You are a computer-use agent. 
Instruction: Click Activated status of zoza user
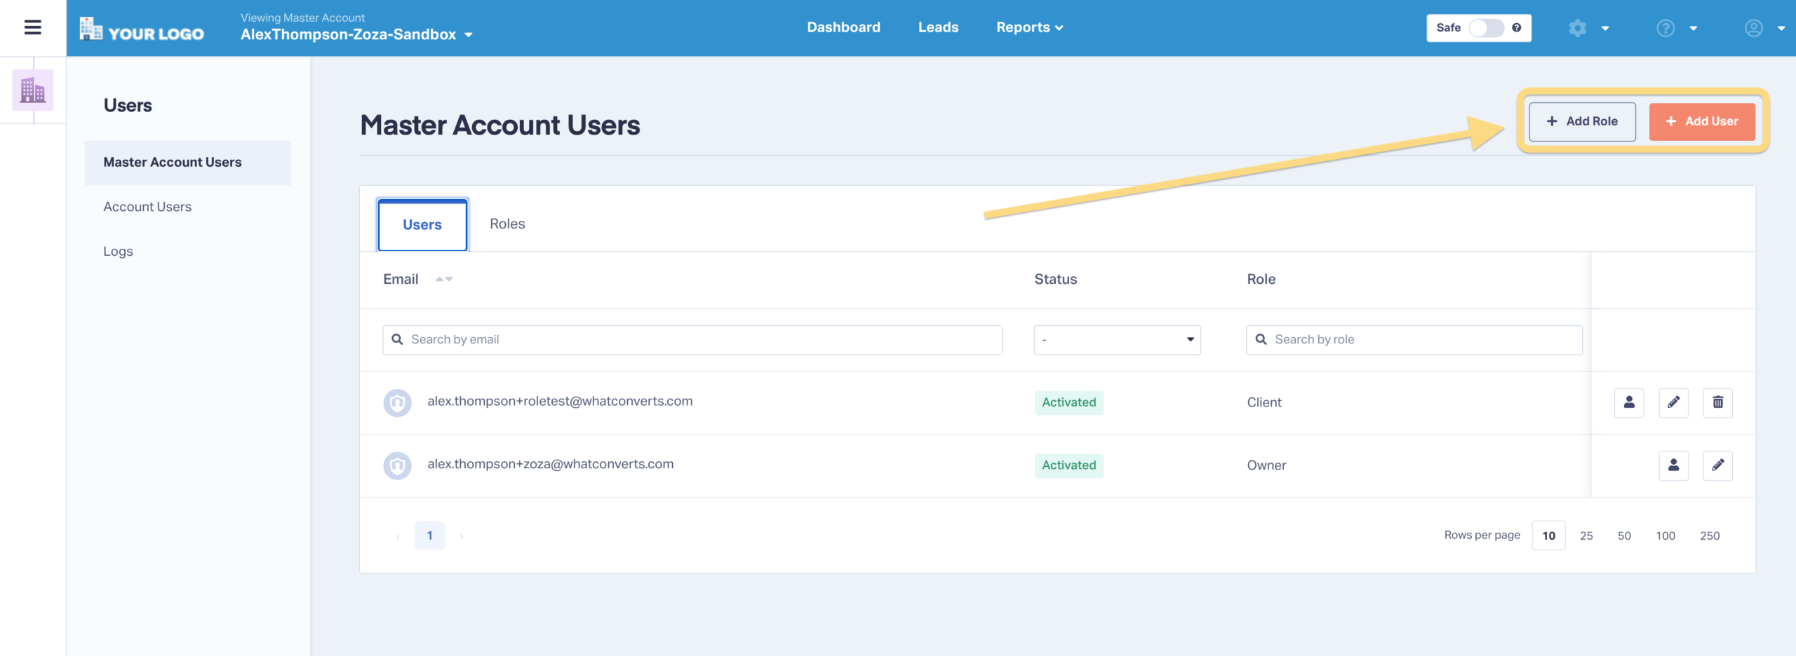pos(1068,465)
